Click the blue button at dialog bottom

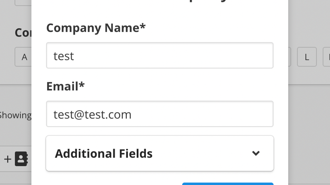(228, 184)
